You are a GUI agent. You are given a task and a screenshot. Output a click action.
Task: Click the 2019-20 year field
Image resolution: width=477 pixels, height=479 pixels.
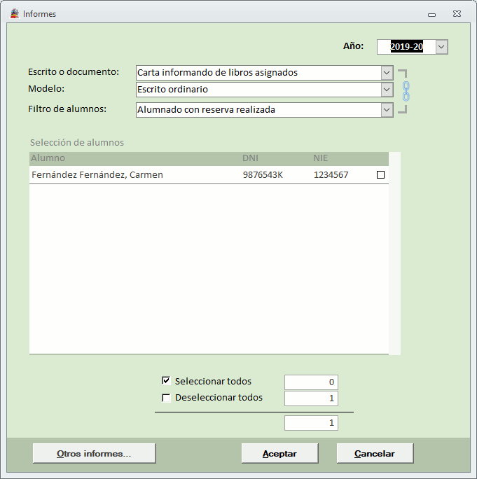click(406, 47)
